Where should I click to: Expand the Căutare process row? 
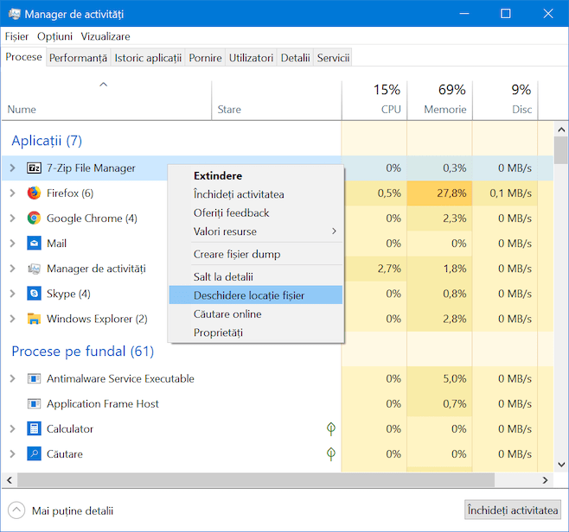point(12,453)
